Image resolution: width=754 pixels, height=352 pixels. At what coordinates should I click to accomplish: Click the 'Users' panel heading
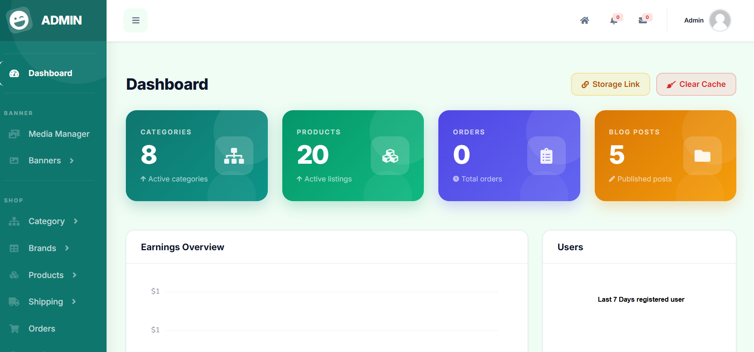[570, 247]
